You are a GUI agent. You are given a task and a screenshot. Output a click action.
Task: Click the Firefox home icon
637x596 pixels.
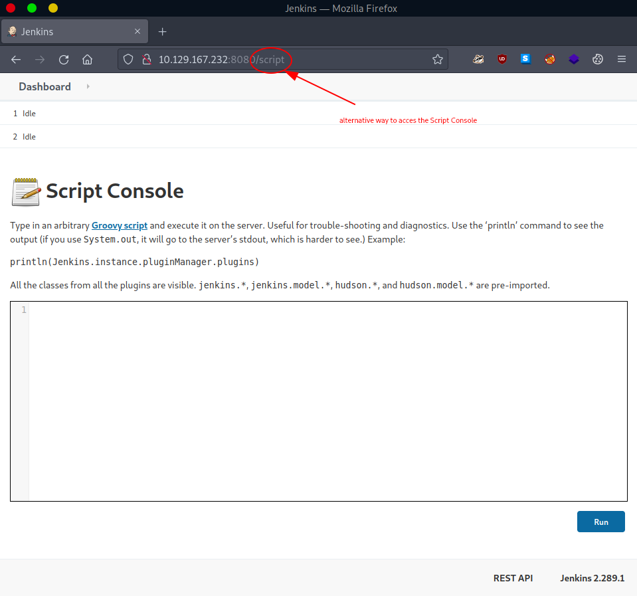click(87, 59)
